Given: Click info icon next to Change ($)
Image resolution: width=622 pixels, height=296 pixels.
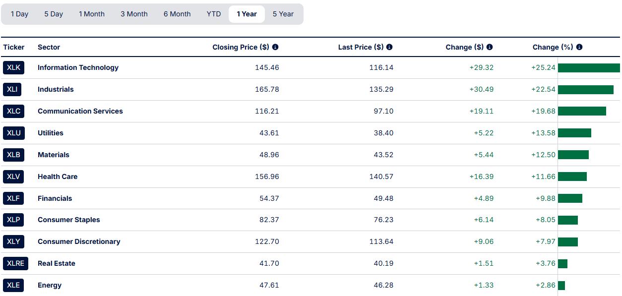Looking at the screenshot, I should [490, 47].
